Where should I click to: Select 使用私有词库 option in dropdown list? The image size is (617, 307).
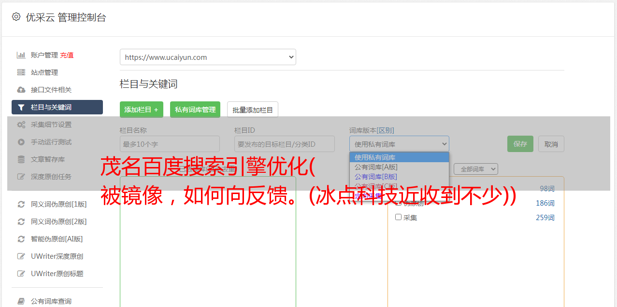click(399, 157)
